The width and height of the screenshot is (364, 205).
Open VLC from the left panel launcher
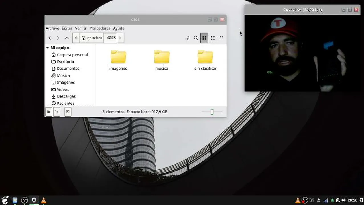pyautogui.click(x=44, y=200)
